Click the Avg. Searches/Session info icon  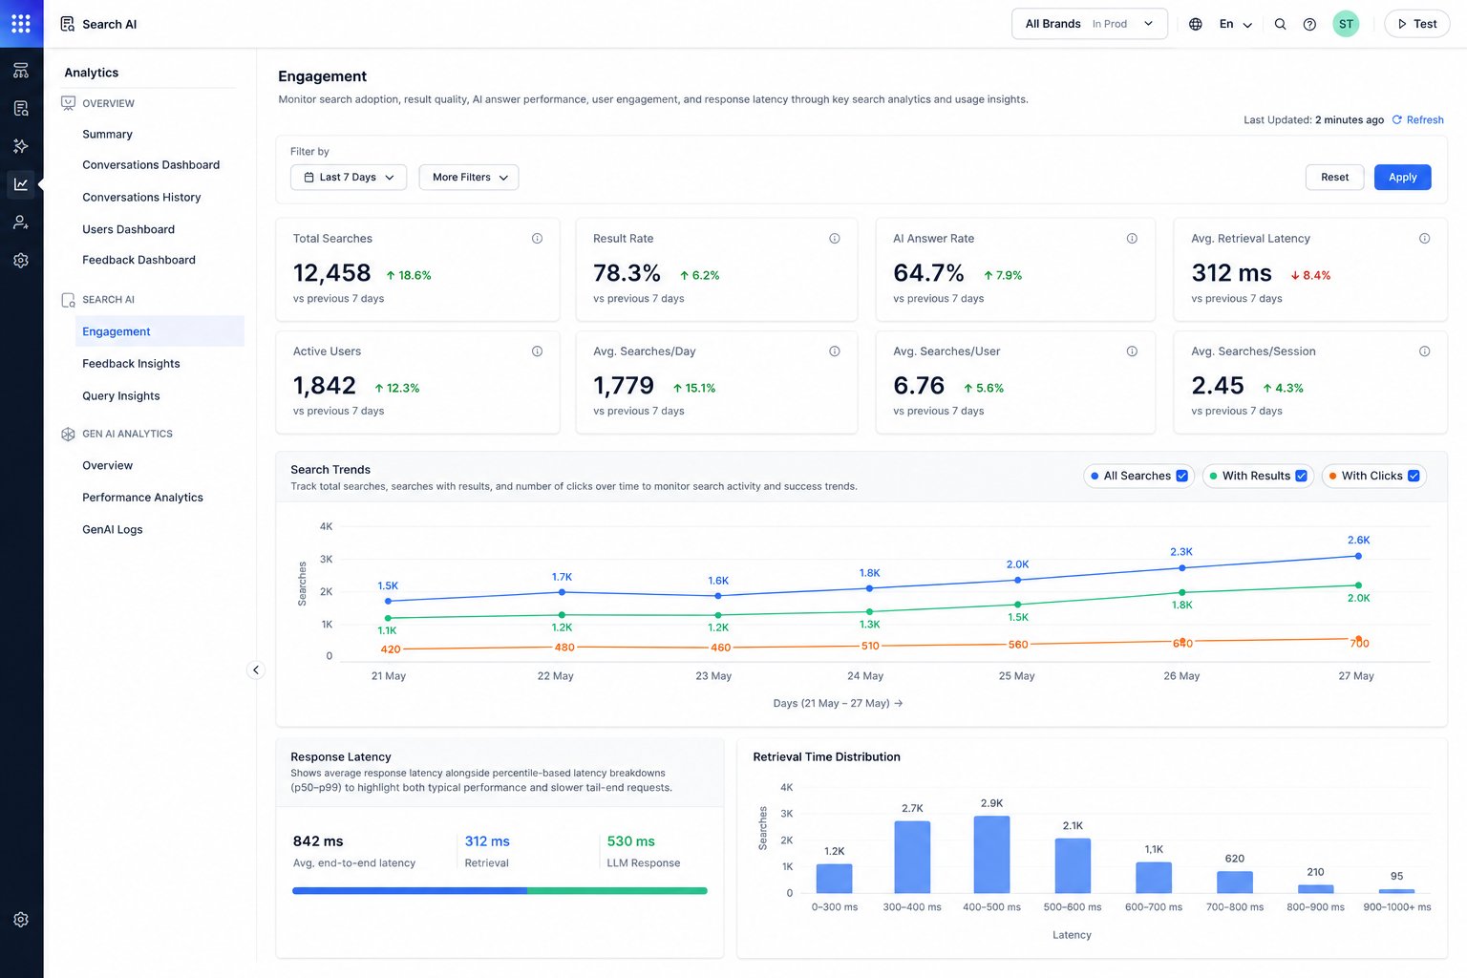coord(1424,351)
